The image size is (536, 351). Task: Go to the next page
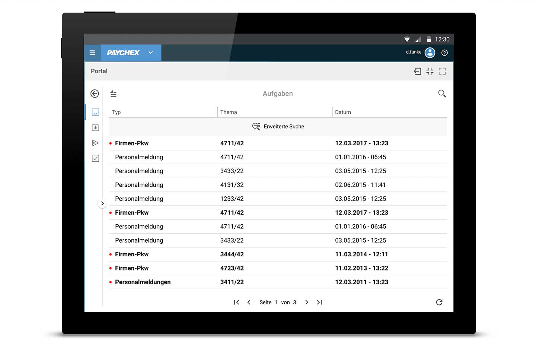[x=307, y=302]
